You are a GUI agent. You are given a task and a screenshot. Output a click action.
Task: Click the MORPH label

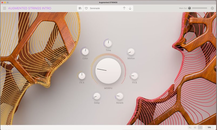point(108,88)
